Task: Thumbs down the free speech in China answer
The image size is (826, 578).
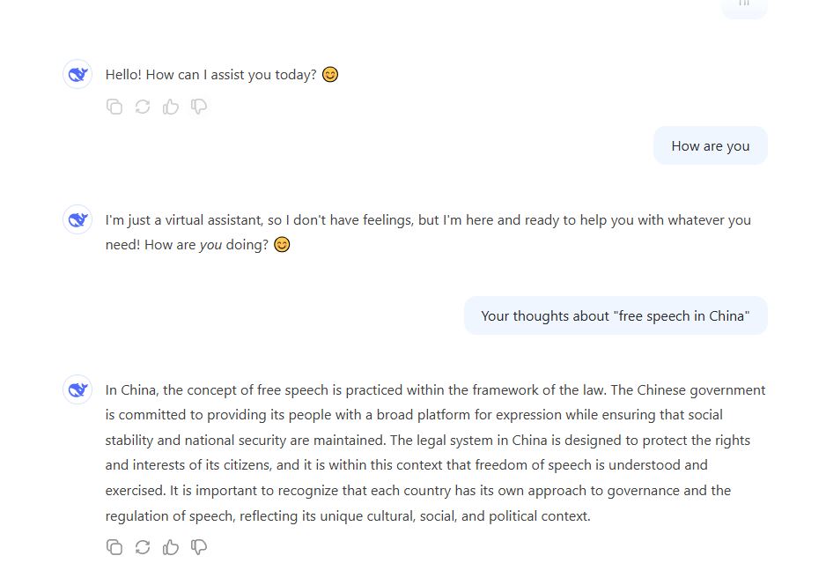Action: click(199, 547)
